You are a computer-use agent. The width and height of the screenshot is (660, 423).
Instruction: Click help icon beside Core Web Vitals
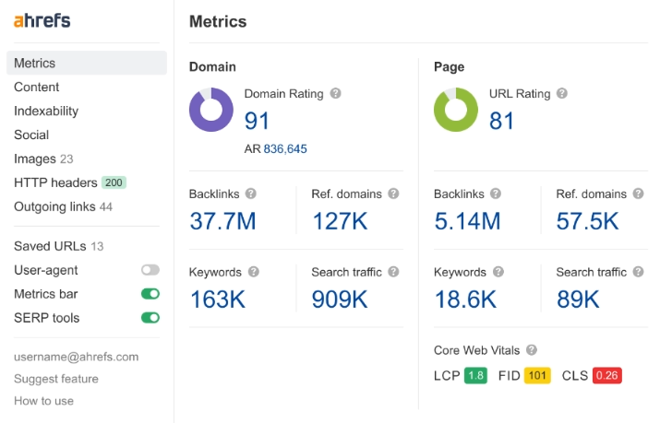pyautogui.click(x=532, y=350)
